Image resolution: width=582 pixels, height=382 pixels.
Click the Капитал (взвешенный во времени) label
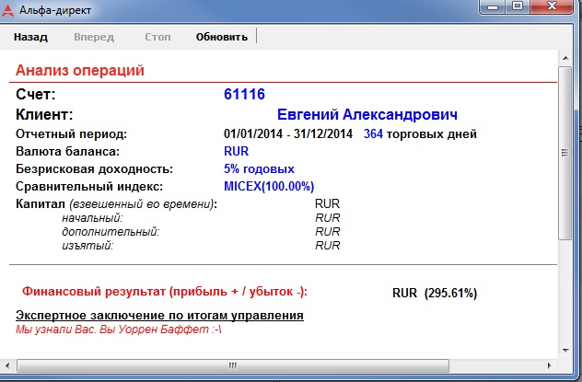(116, 204)
